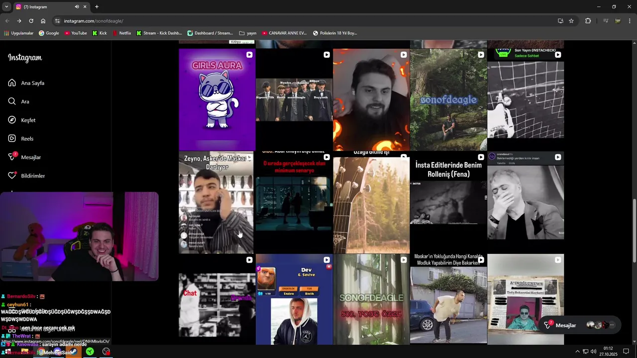Go back in browser history
Image resolution: width=637 pixels, height=358 pixels.
pos(7,21)
